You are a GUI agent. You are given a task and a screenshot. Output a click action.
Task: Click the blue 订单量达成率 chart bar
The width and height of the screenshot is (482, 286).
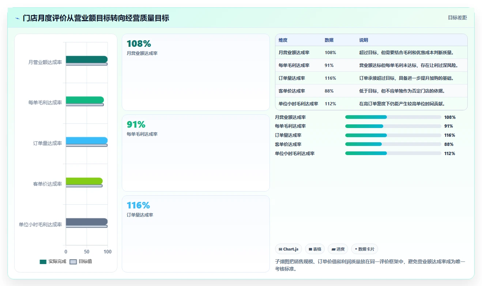(87, 140)
